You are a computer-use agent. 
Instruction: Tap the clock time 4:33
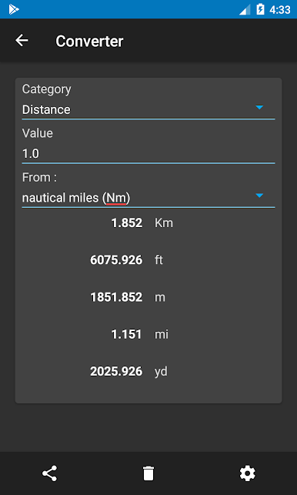pyautogui.click(x=279, y=10)
